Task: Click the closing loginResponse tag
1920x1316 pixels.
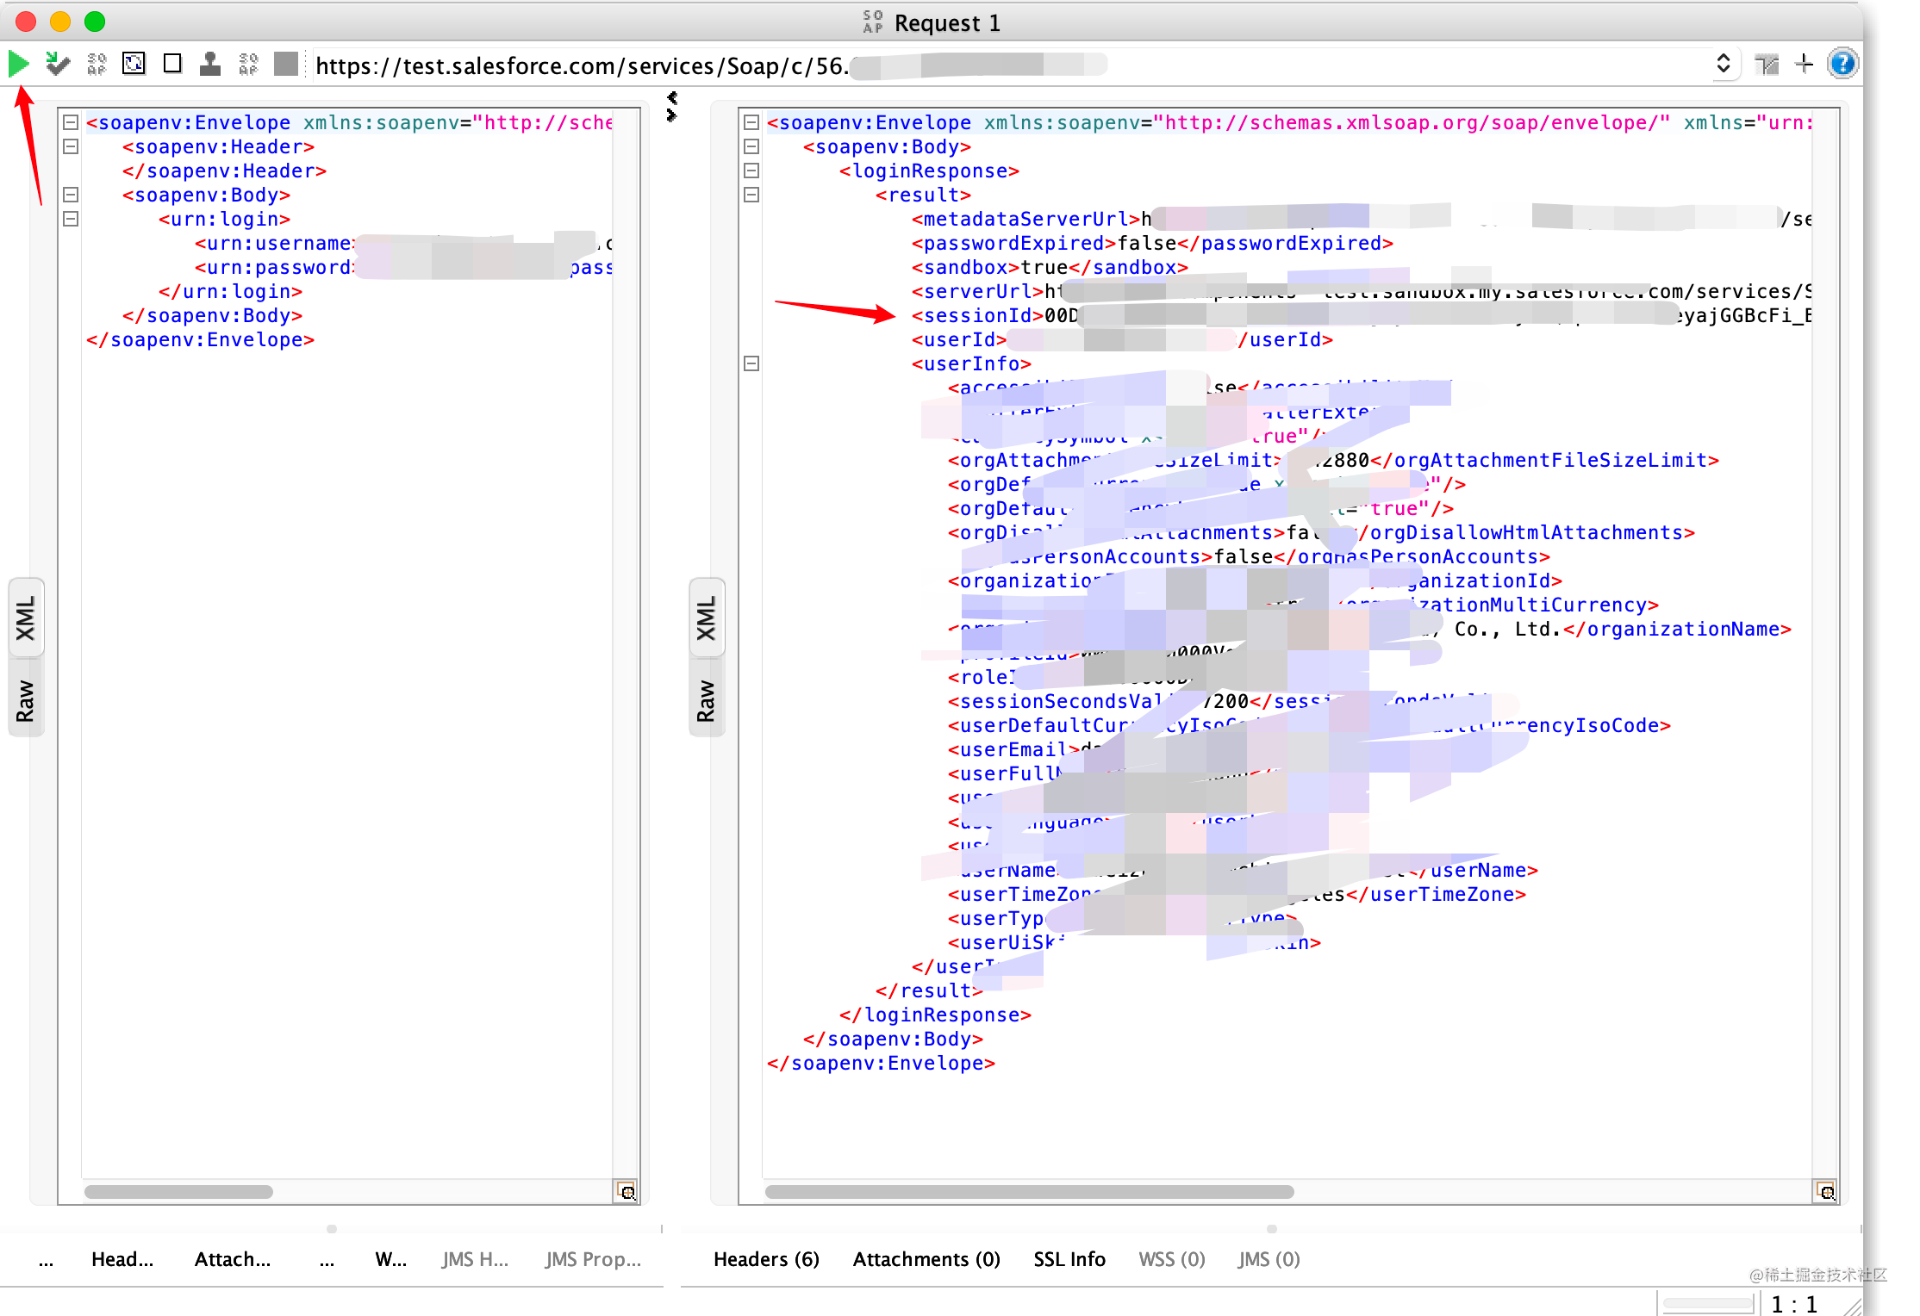Action: click(x=935, y=1015)
